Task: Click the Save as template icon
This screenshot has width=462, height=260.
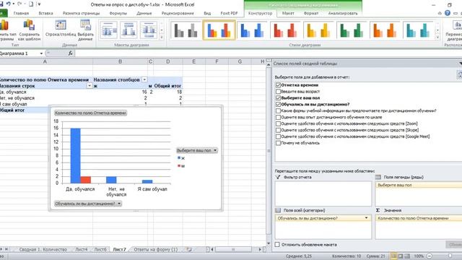Action: (x=29, y=25)
